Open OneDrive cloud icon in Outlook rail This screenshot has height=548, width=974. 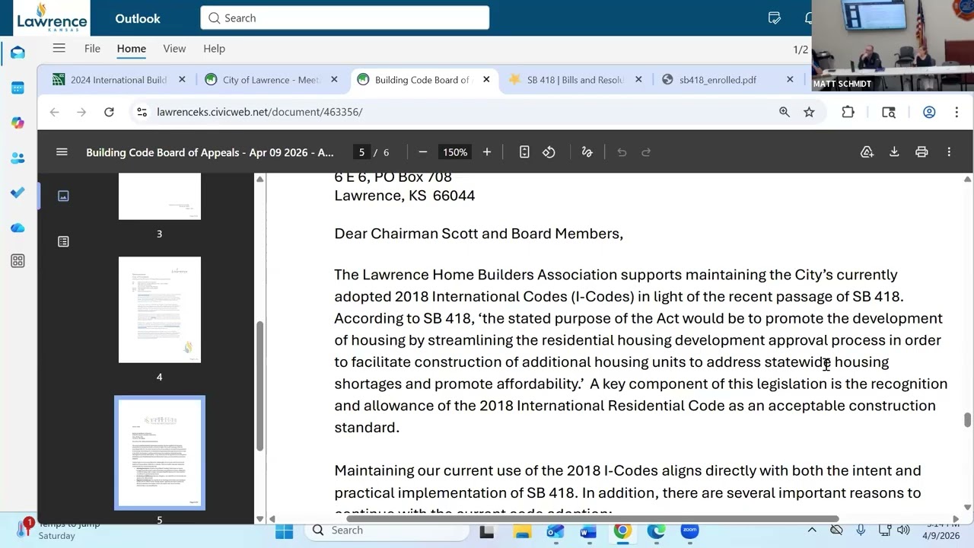[x=18, y=228]
